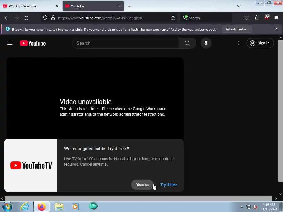Viewport: 283px width, 212px height.
Task: Open Windows Media Player from the taskbar
Action: 76,206
